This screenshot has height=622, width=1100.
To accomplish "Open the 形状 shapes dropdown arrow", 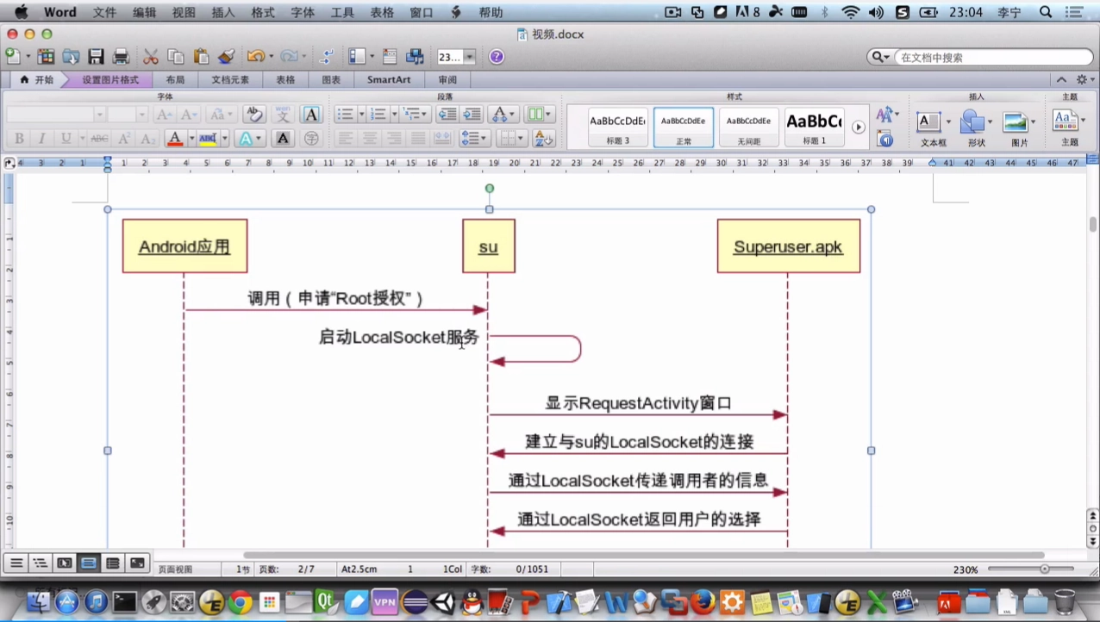I will 990,121.
